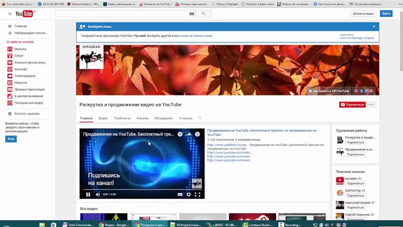
Task: Open Total Commander in taskbar
Action: (78, 225)
